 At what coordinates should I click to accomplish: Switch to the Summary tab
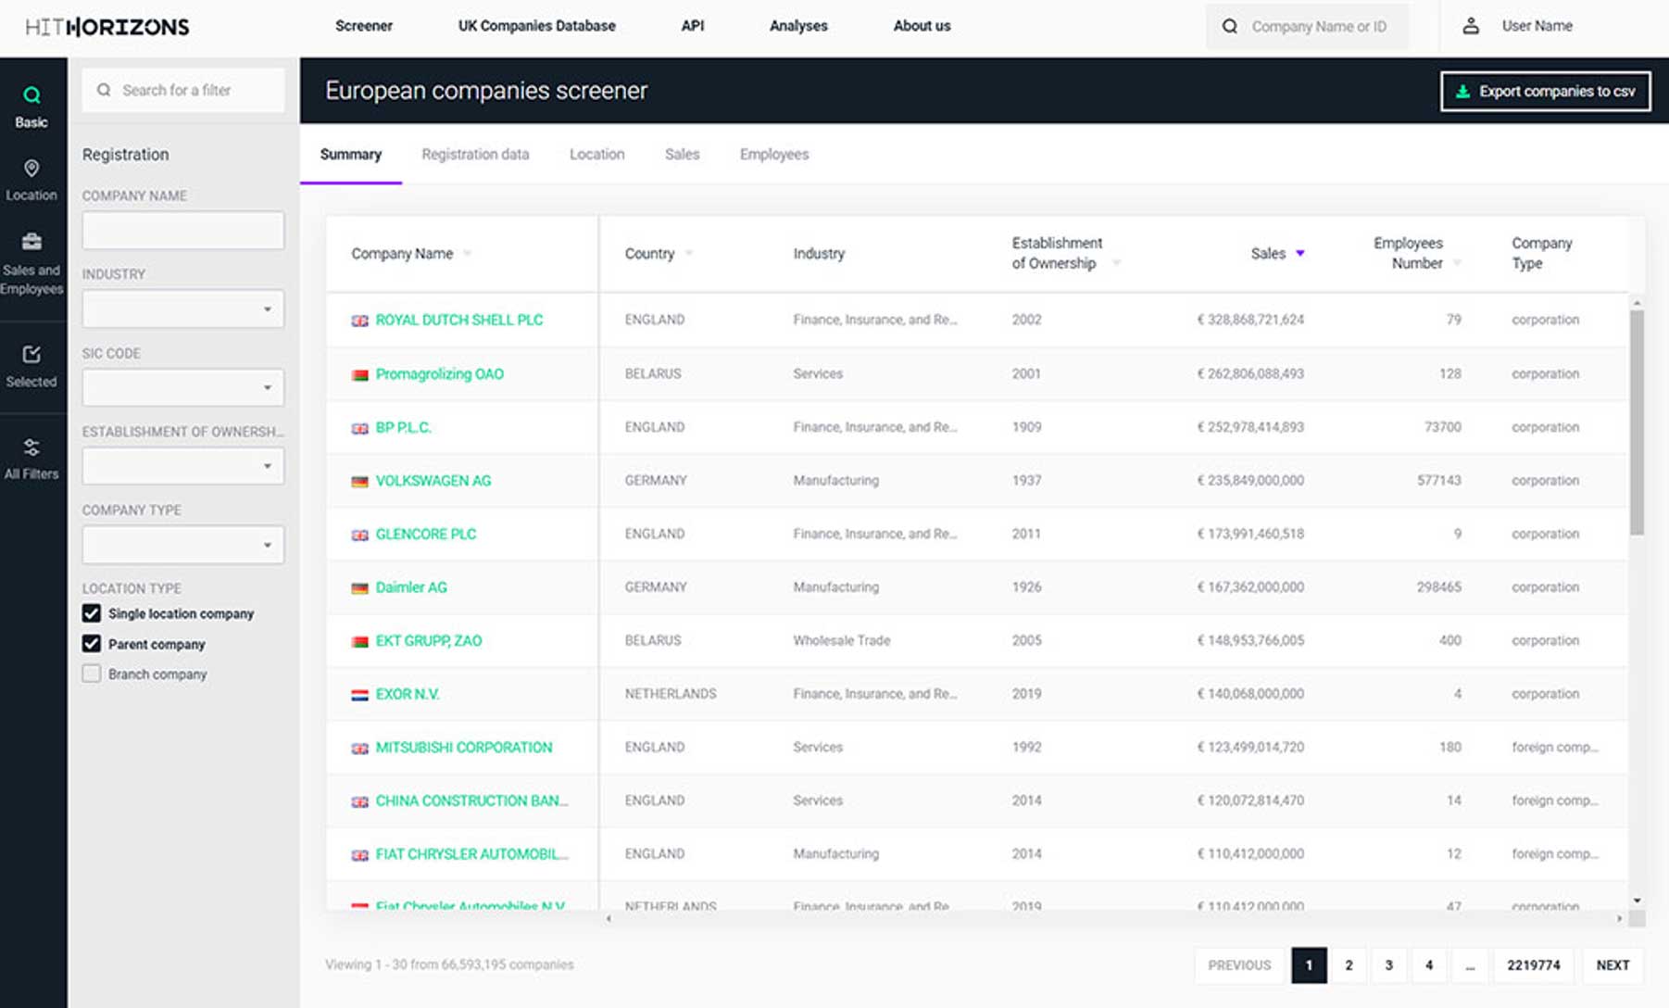click(351, 154)
